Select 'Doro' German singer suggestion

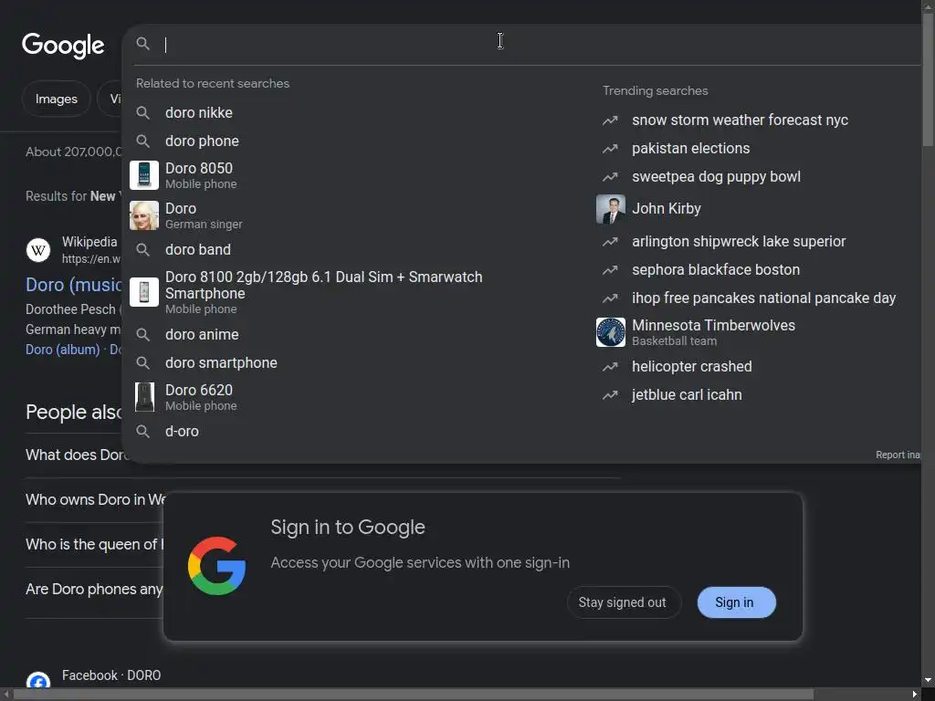pos(203,215)
